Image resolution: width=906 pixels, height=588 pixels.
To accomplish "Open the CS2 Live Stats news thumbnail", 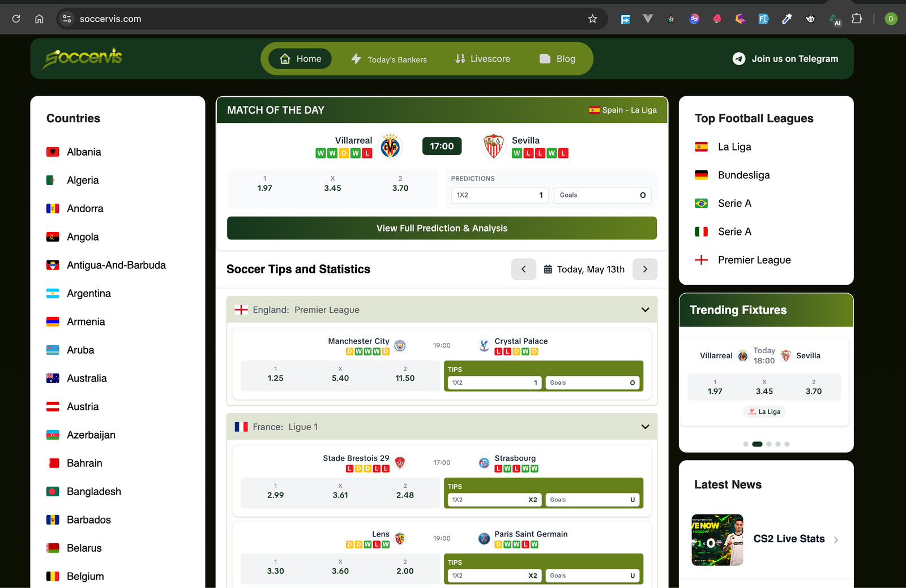I will pos(717,540).
